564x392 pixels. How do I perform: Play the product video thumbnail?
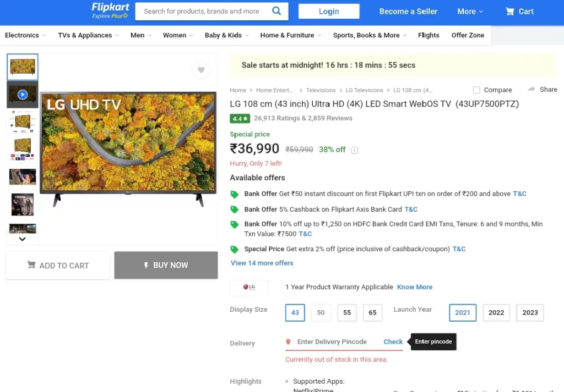(23, 95)
